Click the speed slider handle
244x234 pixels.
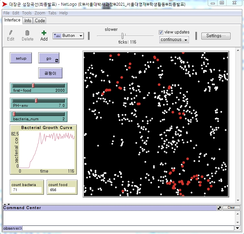click(x=122, y=36)
